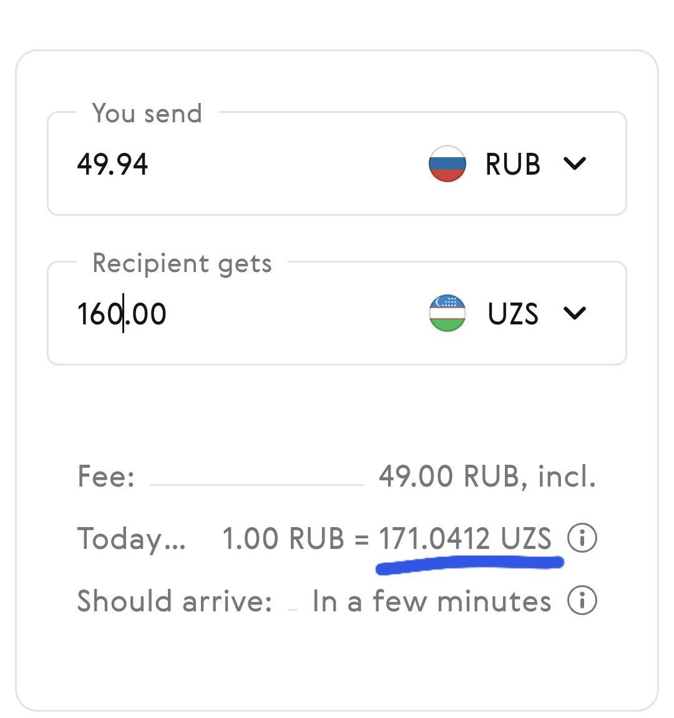Image resolution: width=674 pixels, height=718 pixels.
Task: Click the Russian flag icon
Action: pos(447,163)
